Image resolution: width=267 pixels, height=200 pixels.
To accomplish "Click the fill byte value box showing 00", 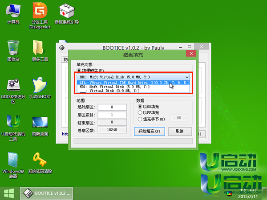I will pos(179,118).
